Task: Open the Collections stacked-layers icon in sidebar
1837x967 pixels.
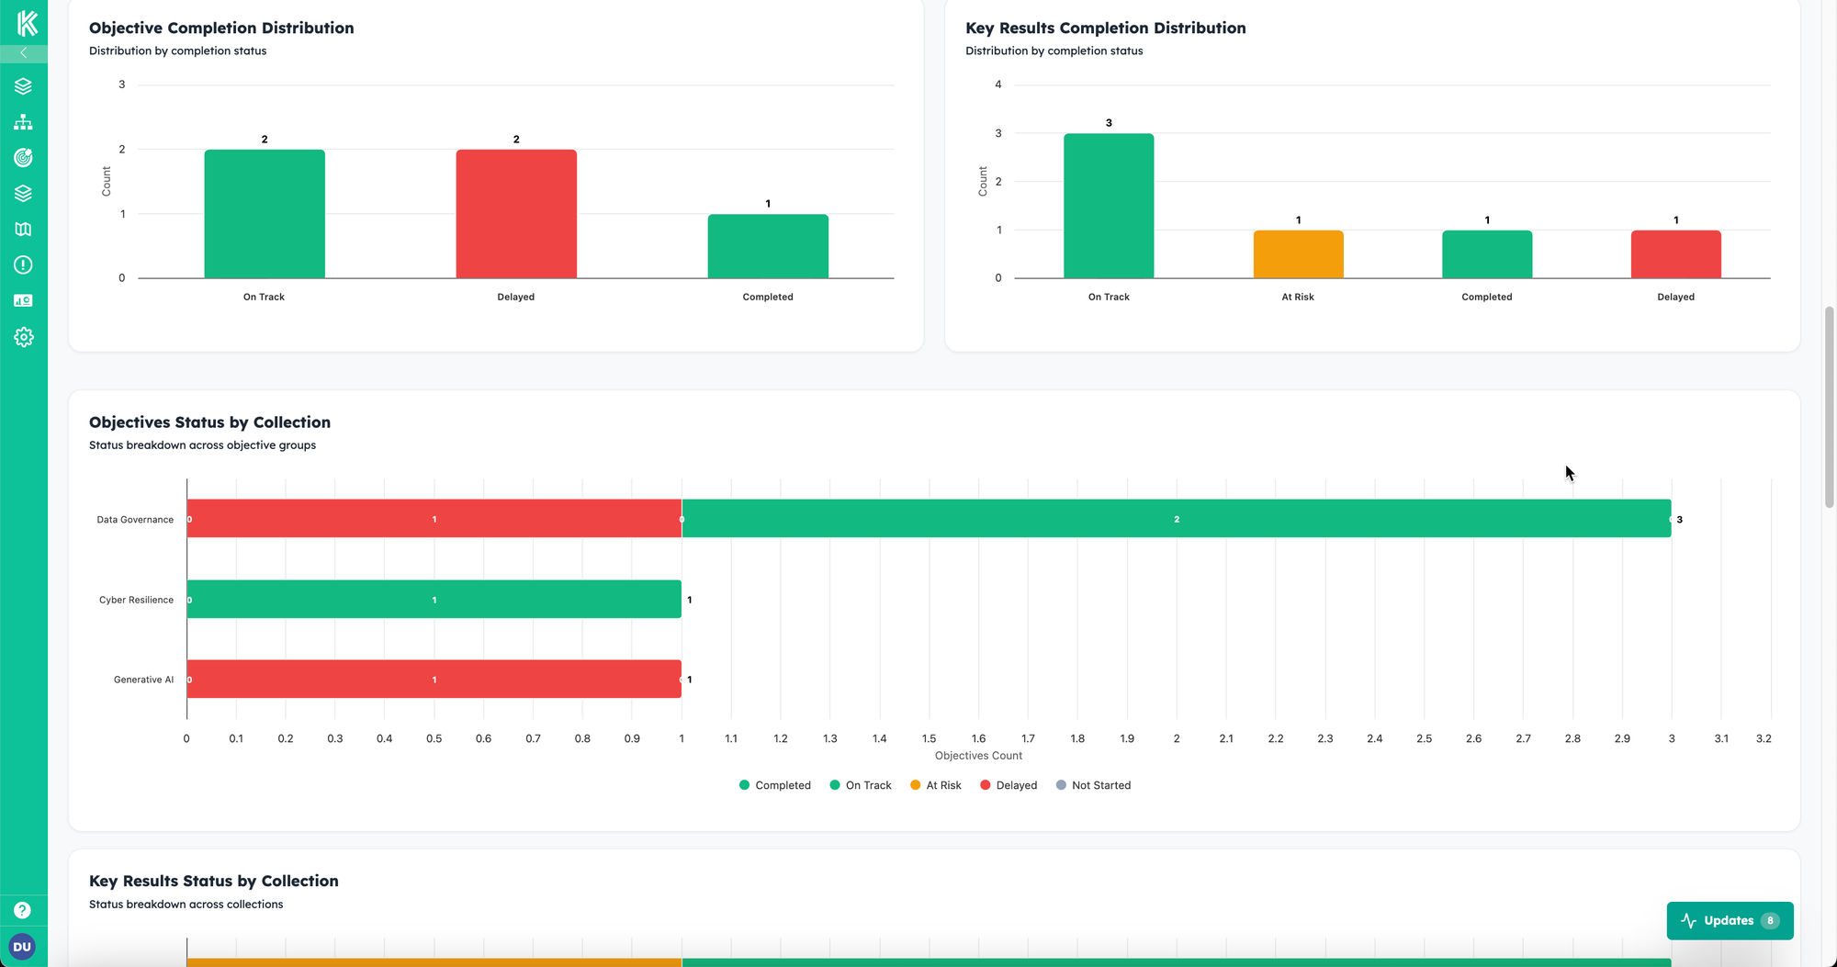Action: point(23,86)
